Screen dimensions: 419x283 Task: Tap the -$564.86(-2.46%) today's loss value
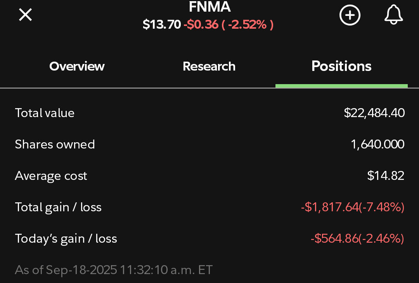click(357, 239)
